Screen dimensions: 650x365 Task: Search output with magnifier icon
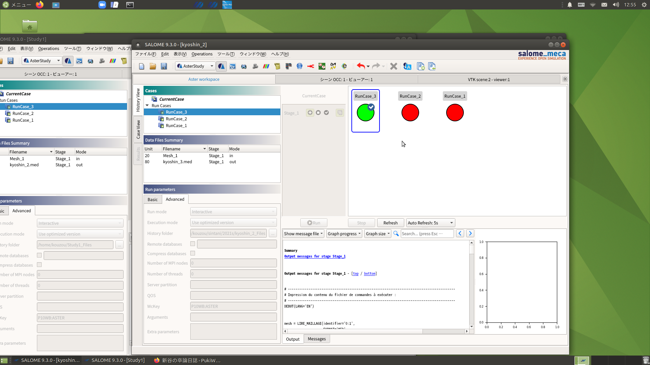[x=396, y=234]
